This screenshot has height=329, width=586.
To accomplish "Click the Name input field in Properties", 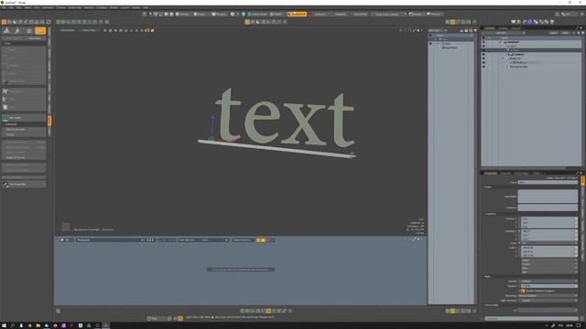I will [x=548, y=183].
